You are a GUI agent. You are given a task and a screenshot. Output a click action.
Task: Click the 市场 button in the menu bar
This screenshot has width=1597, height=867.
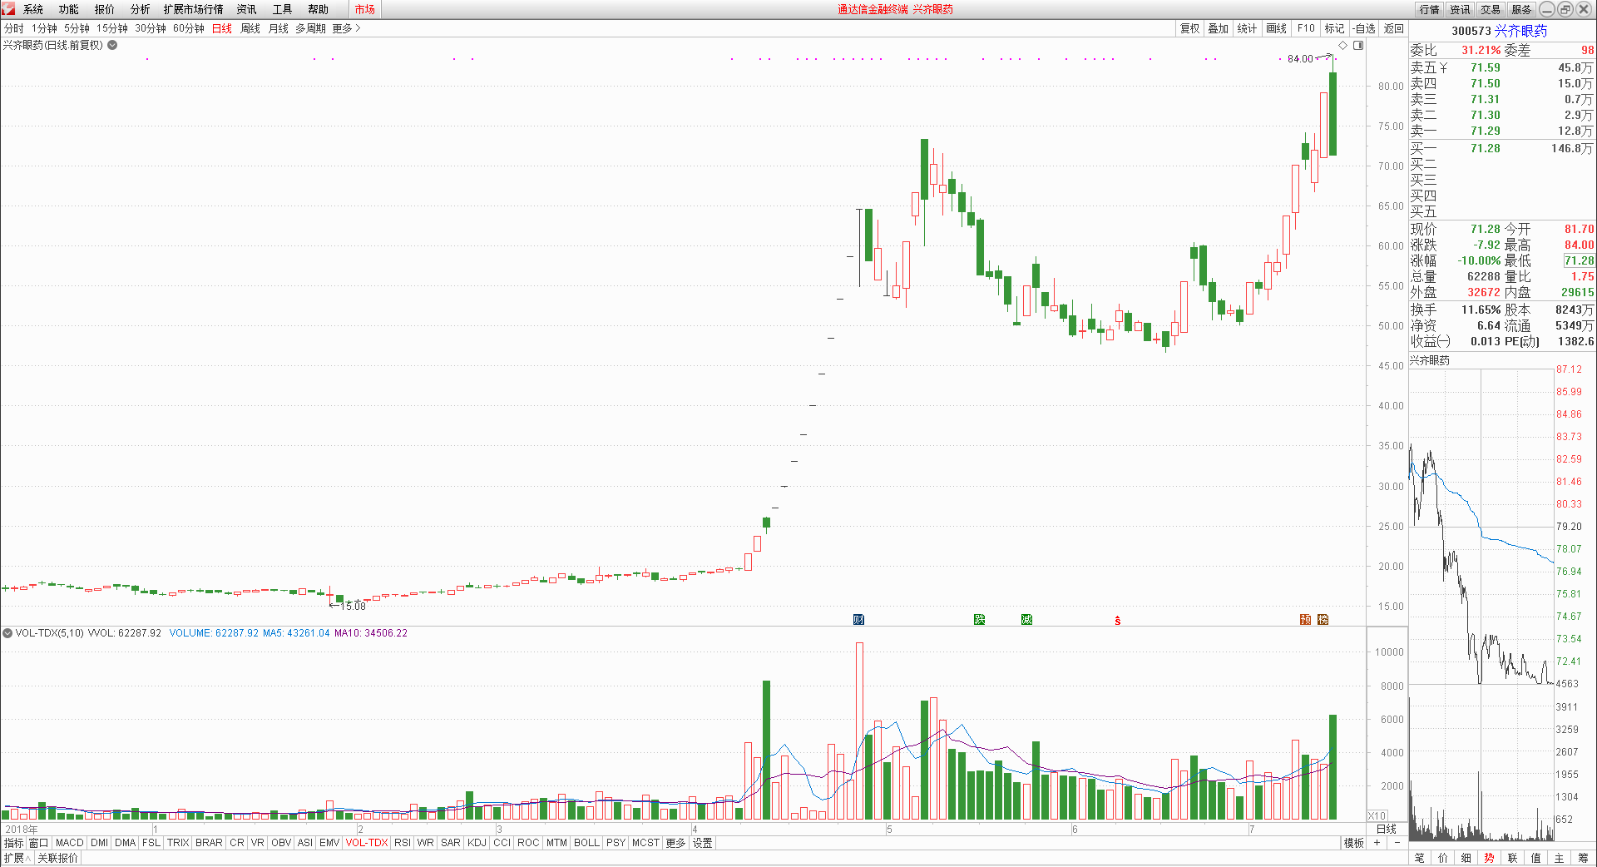[x=364, y=9]
